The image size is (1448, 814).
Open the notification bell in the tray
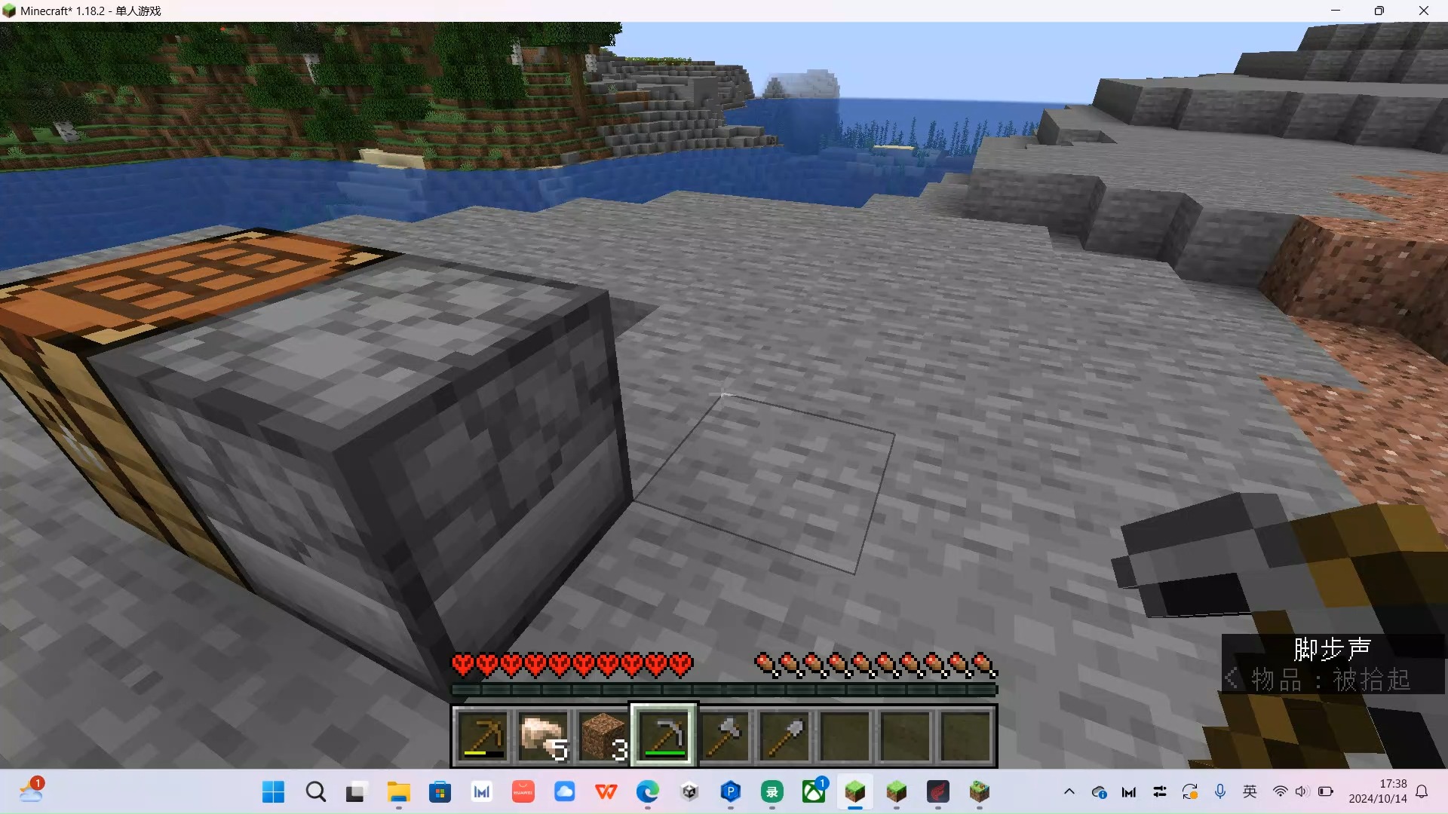1422,792
